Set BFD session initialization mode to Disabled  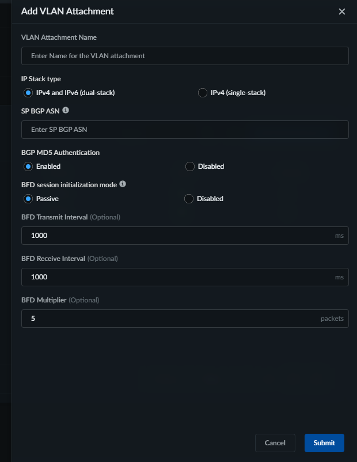(189, 199)
